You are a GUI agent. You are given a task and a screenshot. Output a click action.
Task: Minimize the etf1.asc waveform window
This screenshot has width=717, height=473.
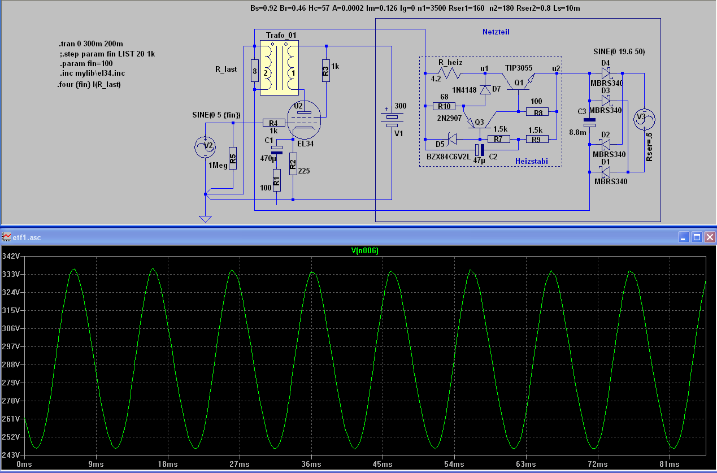(x=684, y=237)
